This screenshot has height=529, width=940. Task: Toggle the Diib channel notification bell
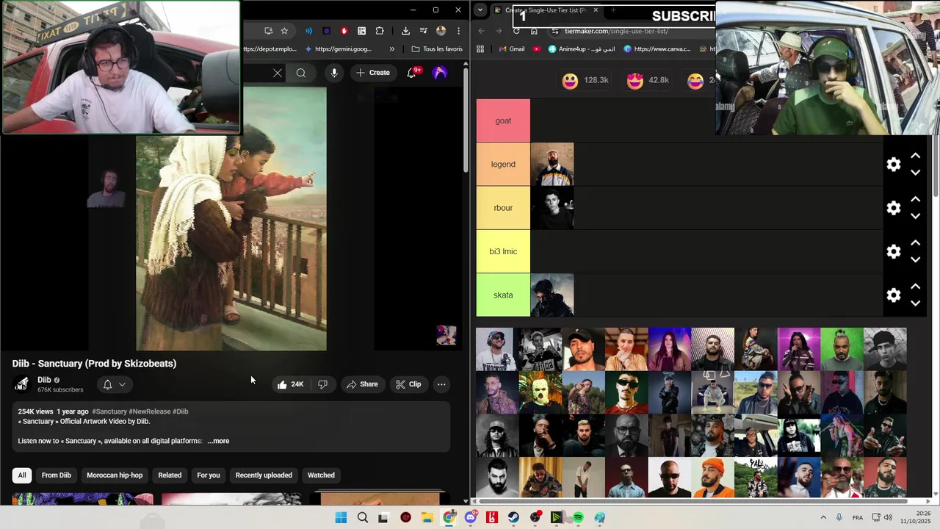(107, 384)
